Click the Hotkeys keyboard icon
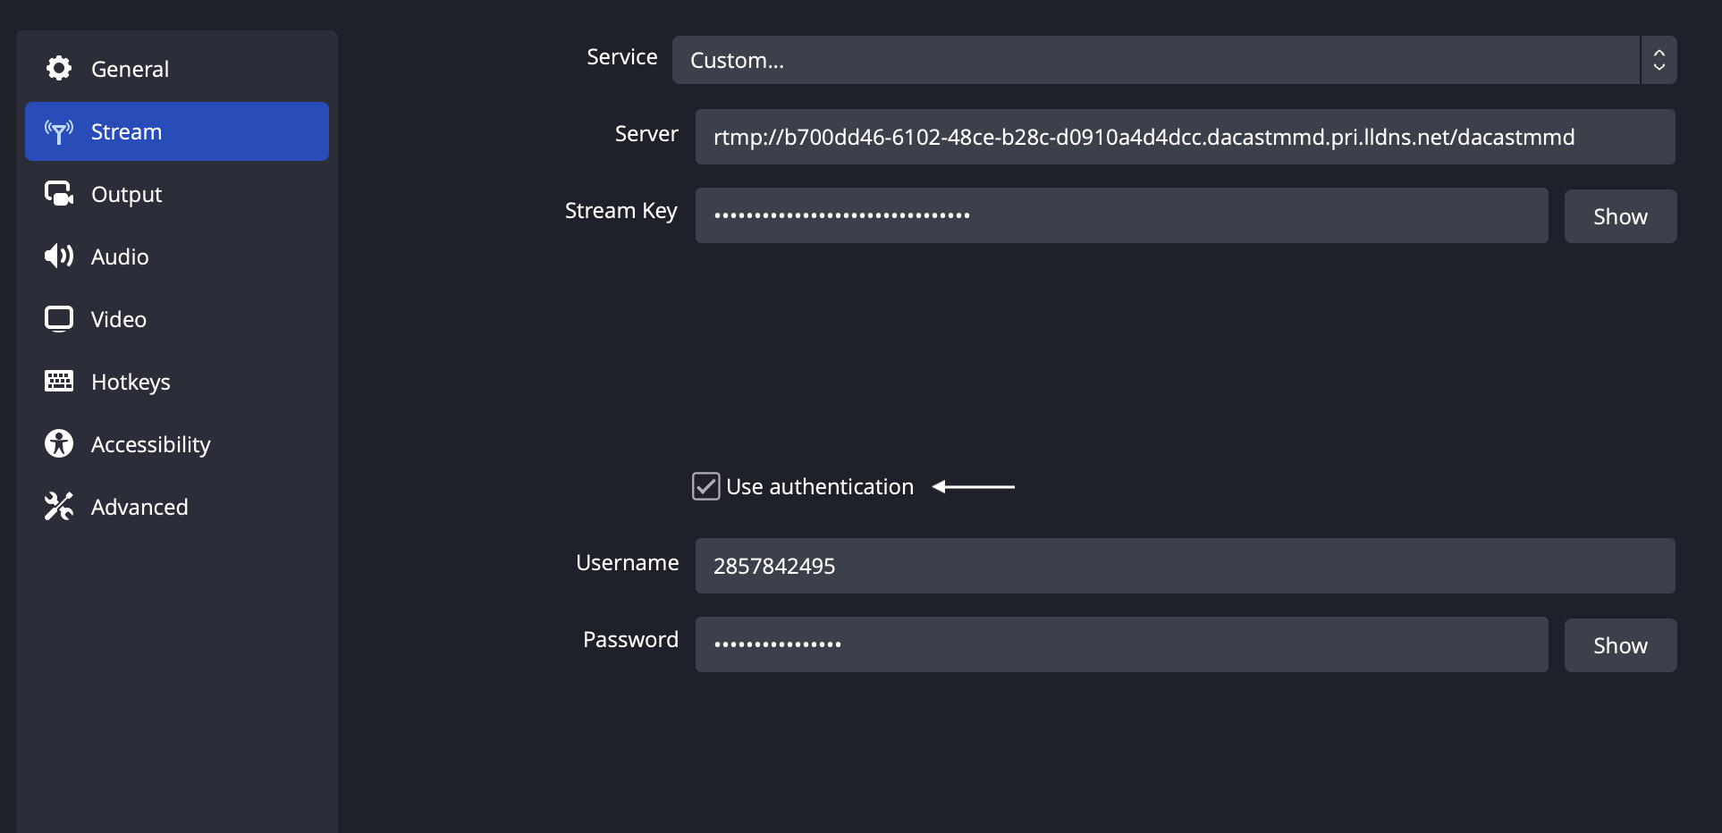 coord(59,382)
